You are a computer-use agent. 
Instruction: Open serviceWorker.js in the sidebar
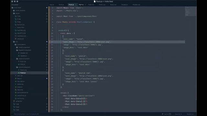coord(22,93)
